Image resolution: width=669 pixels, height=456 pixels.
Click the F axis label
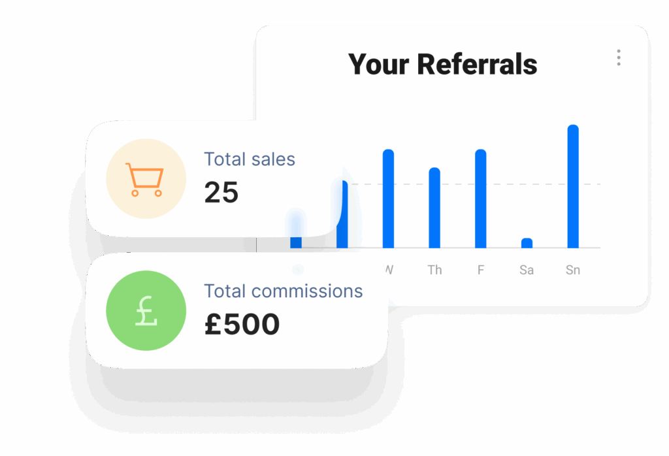tap(481, 270)
